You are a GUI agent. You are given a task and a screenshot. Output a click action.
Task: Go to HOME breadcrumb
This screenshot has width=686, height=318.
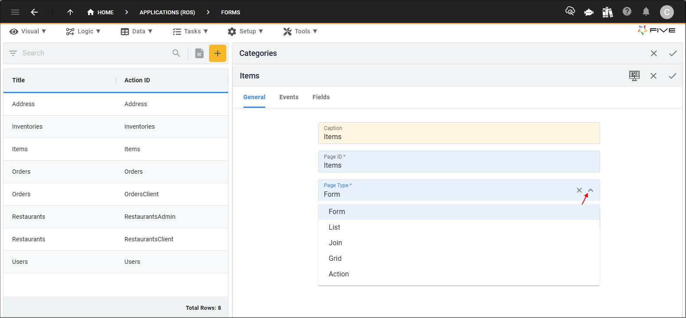(100, 12)
